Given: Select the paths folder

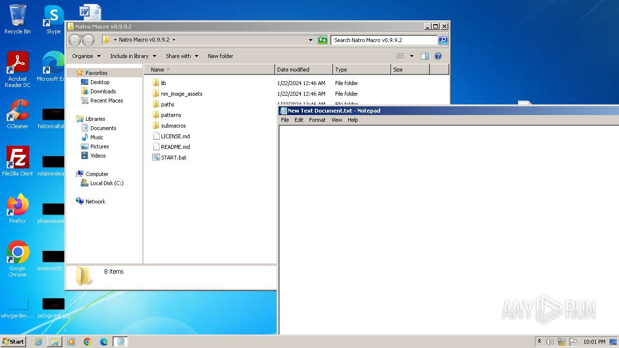Looking at the screenshot, I should tap(163, 104).
